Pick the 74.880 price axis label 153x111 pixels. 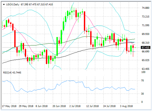(145, 8)
